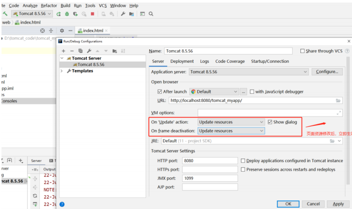Hide the project panel with minus icon
Screen dimensions: 352x209
click(71, 30)
